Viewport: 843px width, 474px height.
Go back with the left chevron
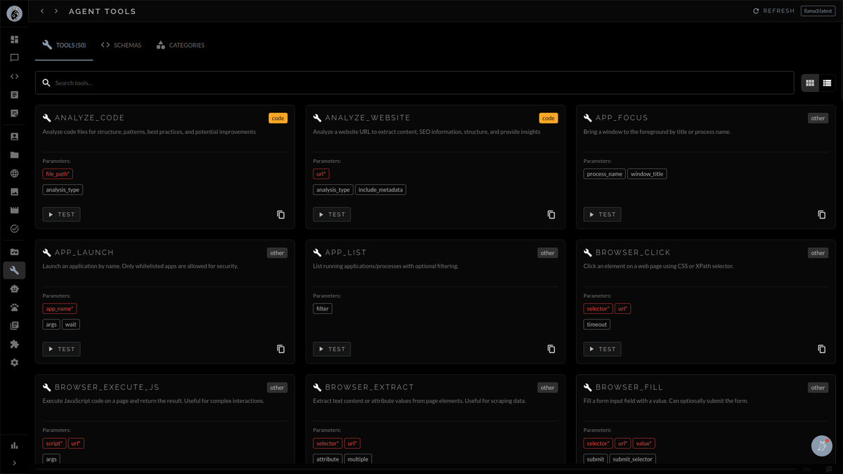42,11
